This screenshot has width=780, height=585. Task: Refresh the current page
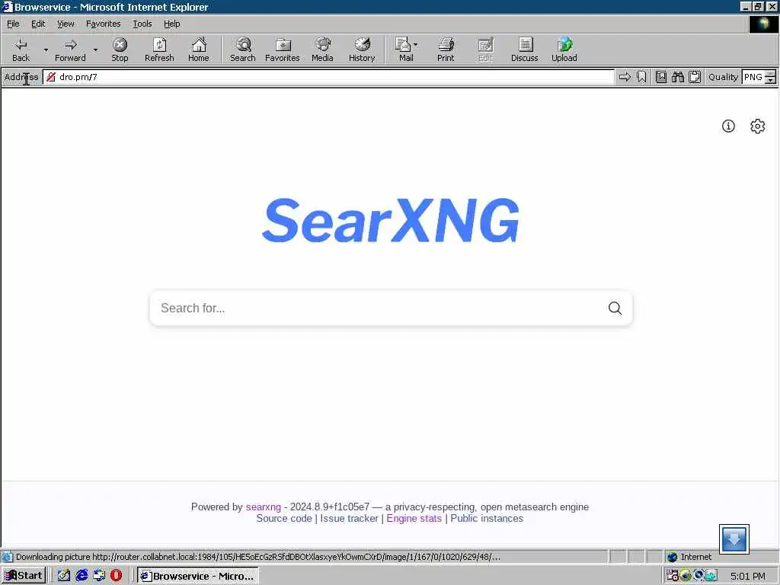tap(159, 50)
